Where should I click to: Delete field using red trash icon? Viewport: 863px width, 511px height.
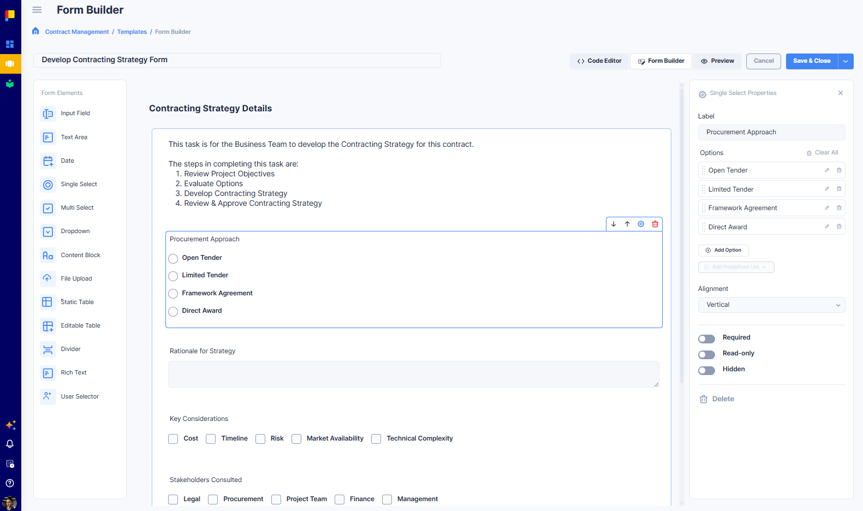click(x=655, y=224)
